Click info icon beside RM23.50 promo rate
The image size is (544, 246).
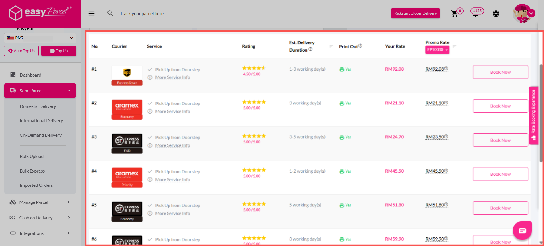pyautogui.click(x=446, y=136)
